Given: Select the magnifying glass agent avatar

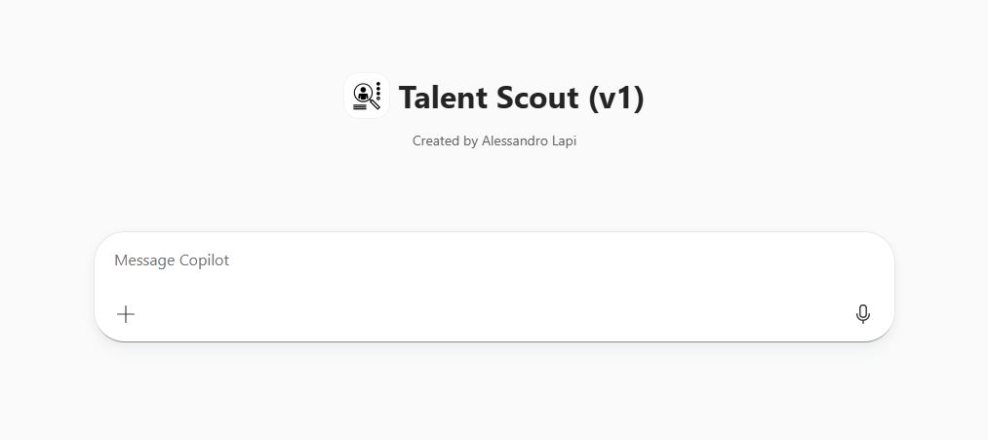Looking at the screenshot, I should pyautogui.click(x=367, y=97).
